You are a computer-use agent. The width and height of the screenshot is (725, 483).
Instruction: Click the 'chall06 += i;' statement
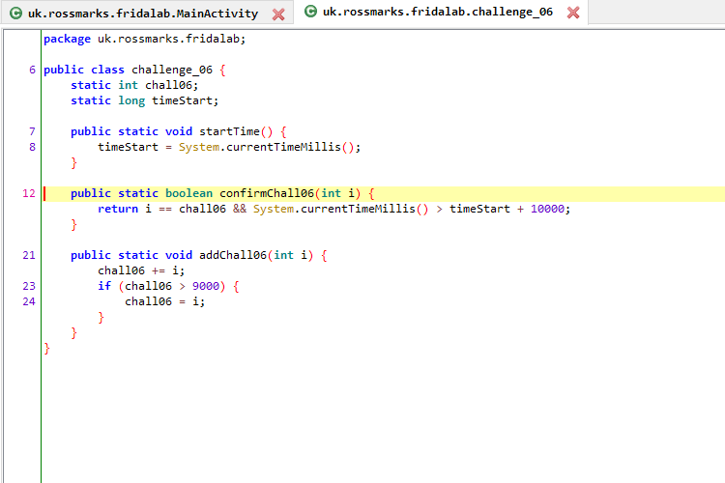tap(141, 270)
